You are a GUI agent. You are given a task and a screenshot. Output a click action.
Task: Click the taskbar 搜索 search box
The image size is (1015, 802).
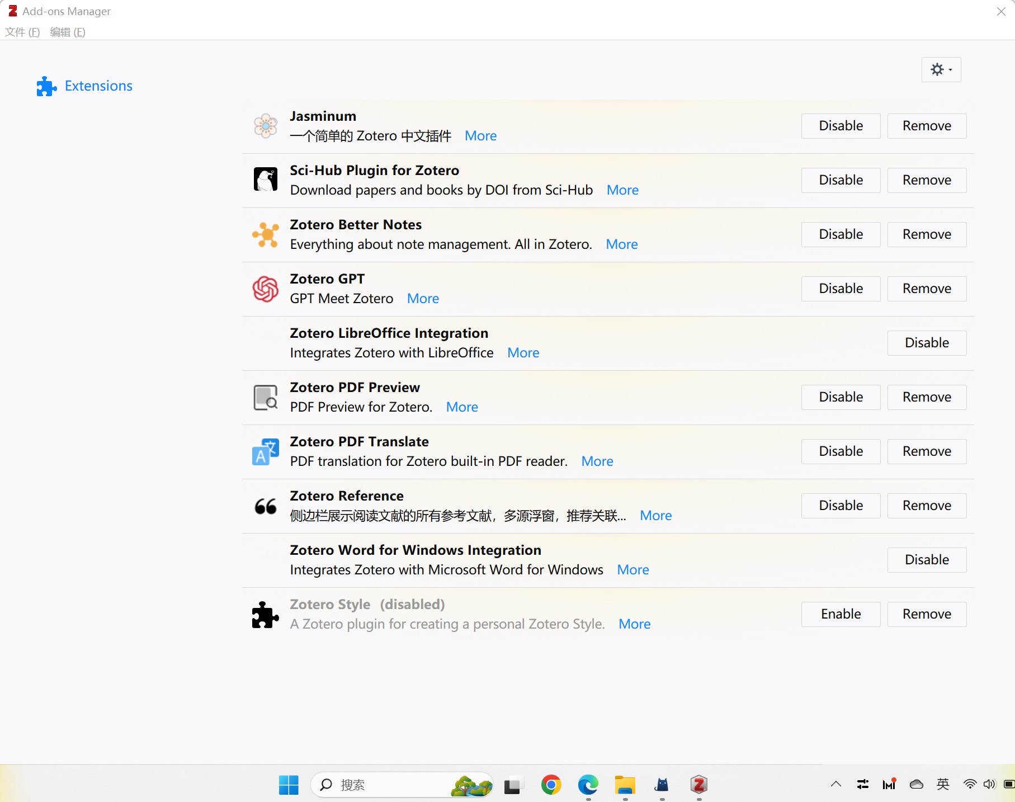pos(402,785)
